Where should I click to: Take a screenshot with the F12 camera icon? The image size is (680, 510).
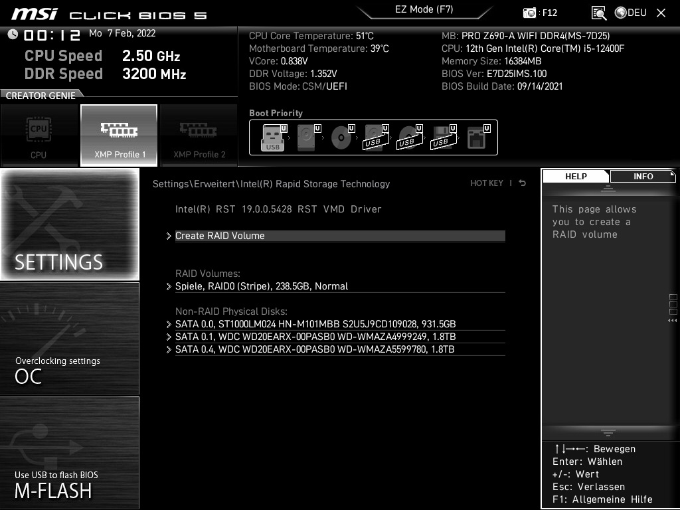tap(529, 13)
